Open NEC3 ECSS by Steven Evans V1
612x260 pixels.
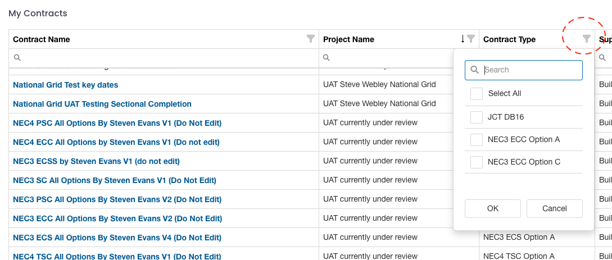click(x=97, y=161)
